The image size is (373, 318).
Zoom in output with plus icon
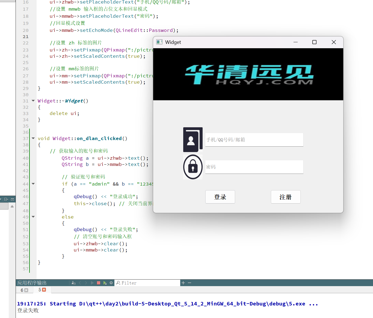tap(183, 283)
